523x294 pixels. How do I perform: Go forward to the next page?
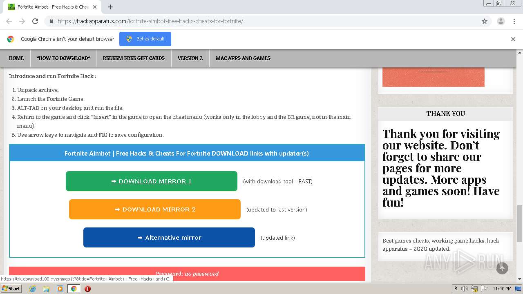22,21
